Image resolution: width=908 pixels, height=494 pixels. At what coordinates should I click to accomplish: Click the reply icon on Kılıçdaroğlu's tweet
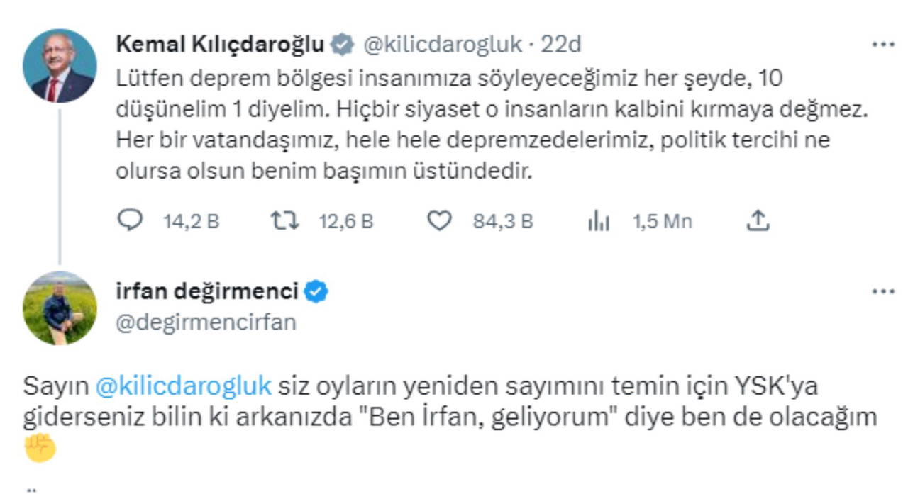tap(130, 221)
